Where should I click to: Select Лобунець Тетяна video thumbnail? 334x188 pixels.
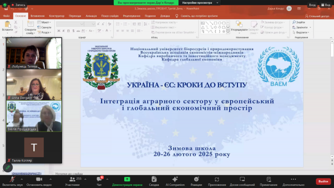tap(34, 53)
